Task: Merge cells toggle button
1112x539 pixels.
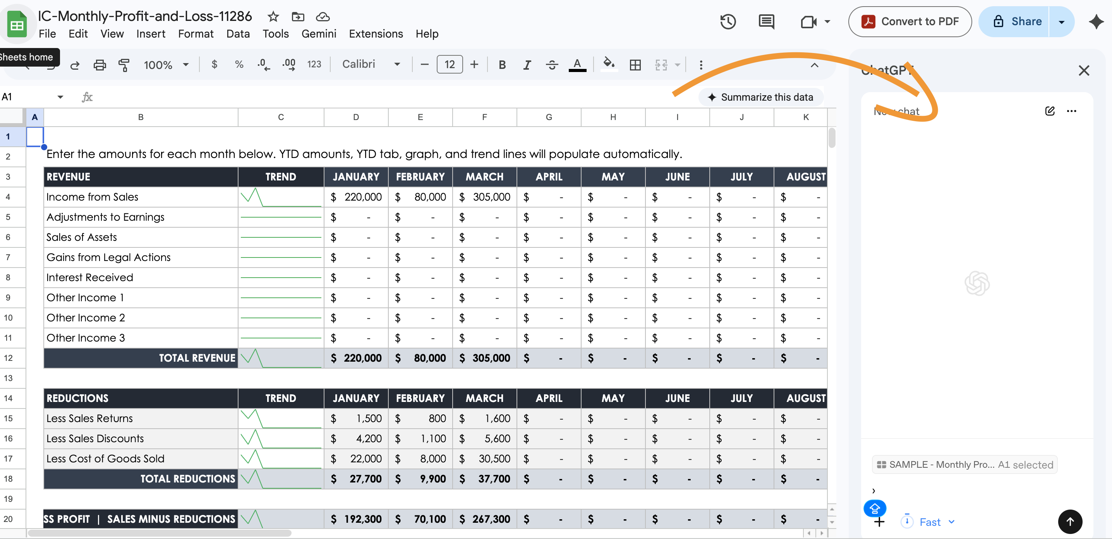Action: tap(661, 65)
